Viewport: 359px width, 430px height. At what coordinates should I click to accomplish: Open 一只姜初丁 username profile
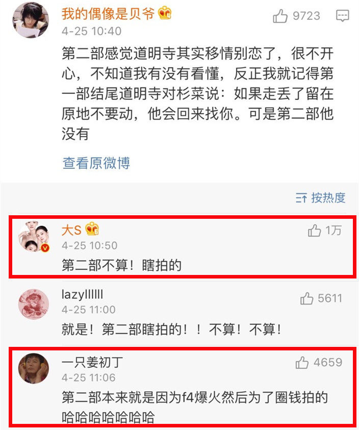(92, 362)
